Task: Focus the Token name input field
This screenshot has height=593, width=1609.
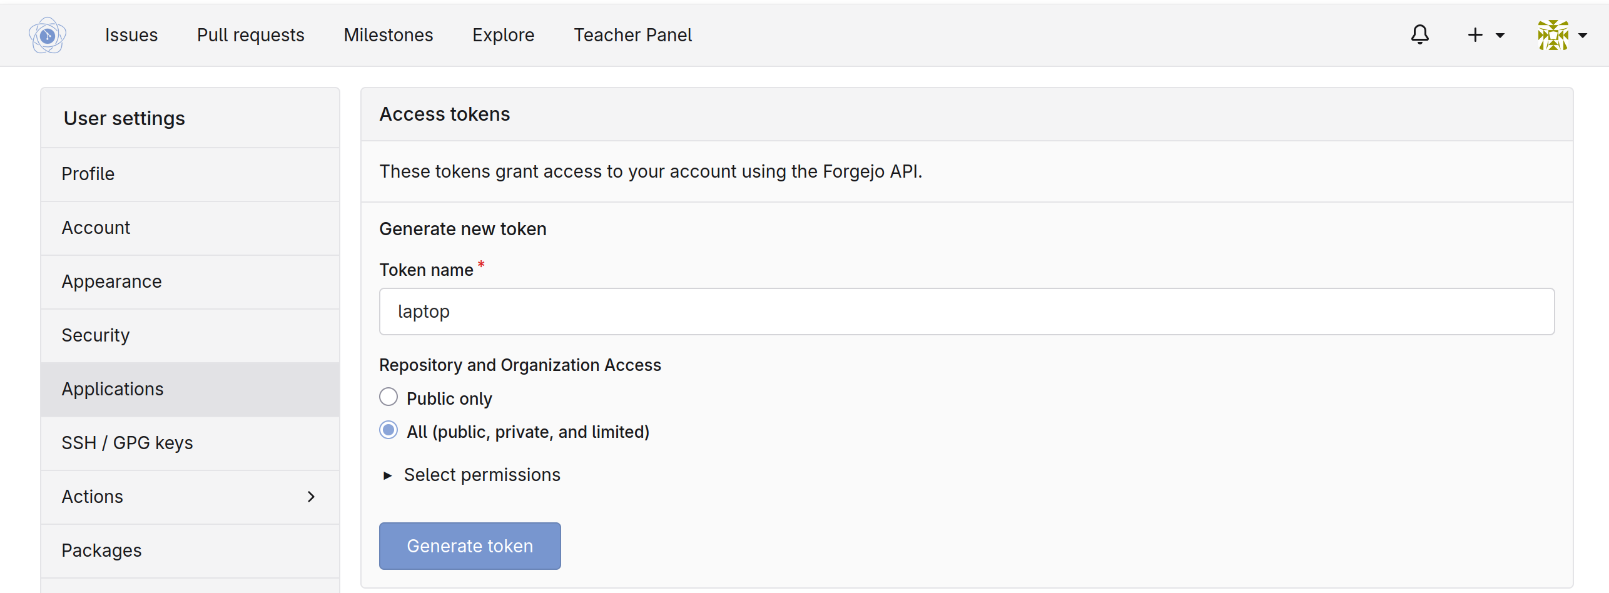Action: tap(967, 312)
